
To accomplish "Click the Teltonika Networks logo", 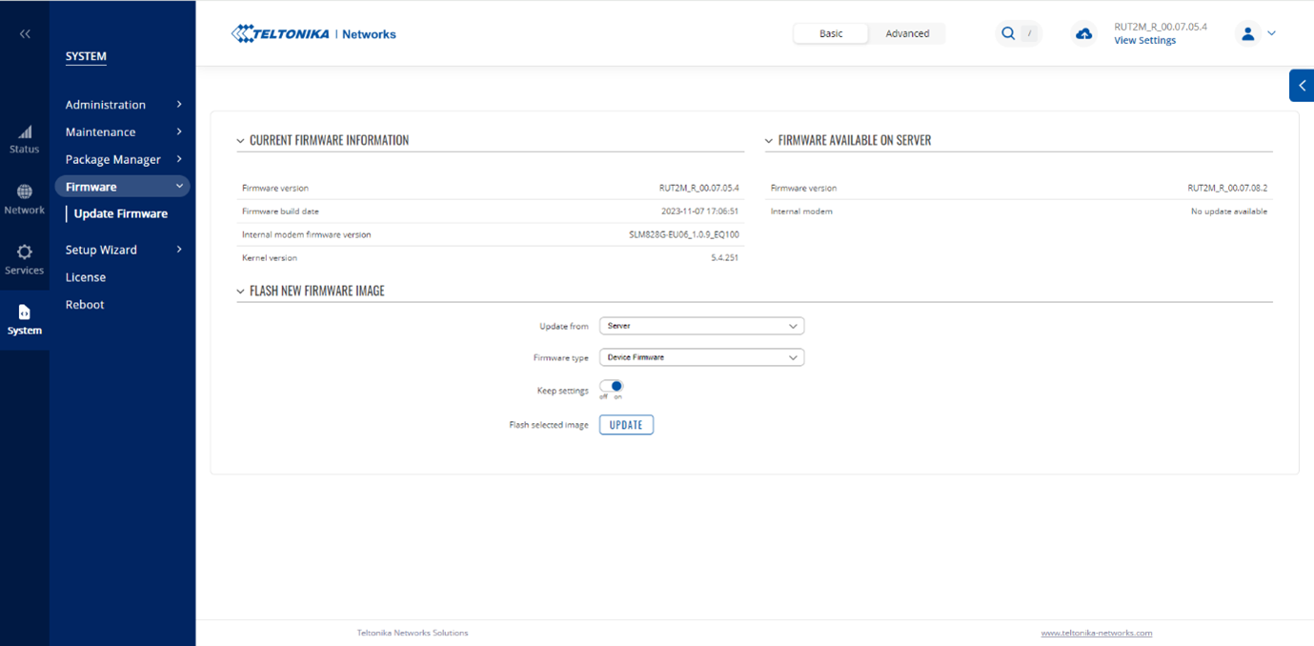I will click(x=314, y=34).
